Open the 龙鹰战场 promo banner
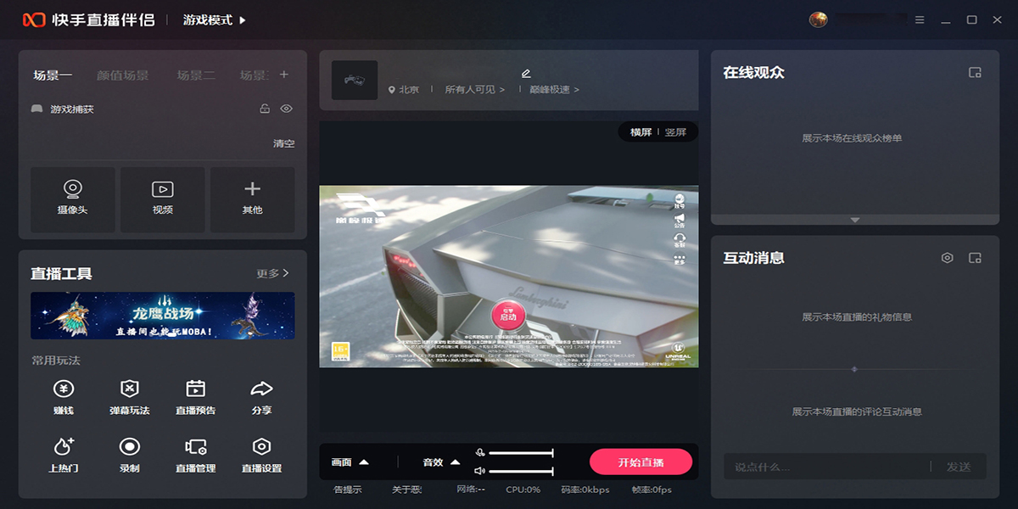Screen dimensions: 1018x509 [x=163, y=316]
